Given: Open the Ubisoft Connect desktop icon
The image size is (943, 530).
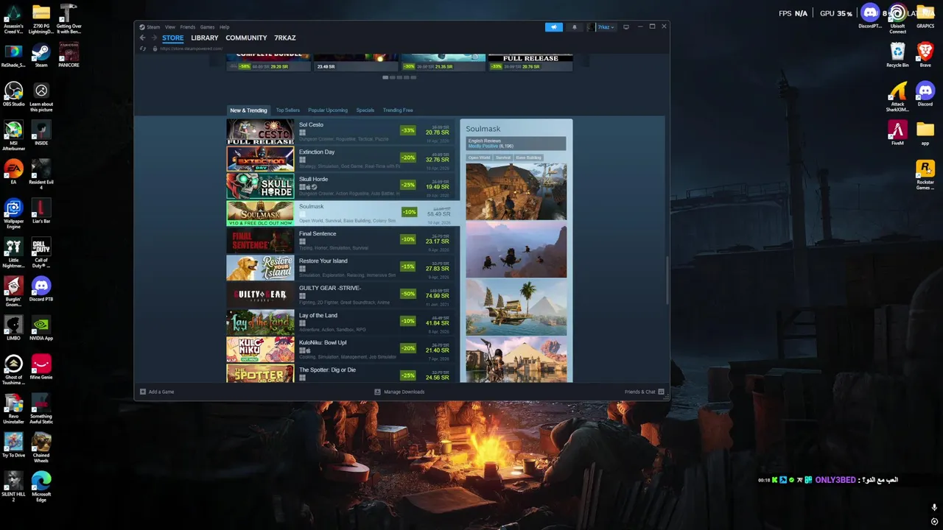Looking at the screenshot, I should coord(897,19).
